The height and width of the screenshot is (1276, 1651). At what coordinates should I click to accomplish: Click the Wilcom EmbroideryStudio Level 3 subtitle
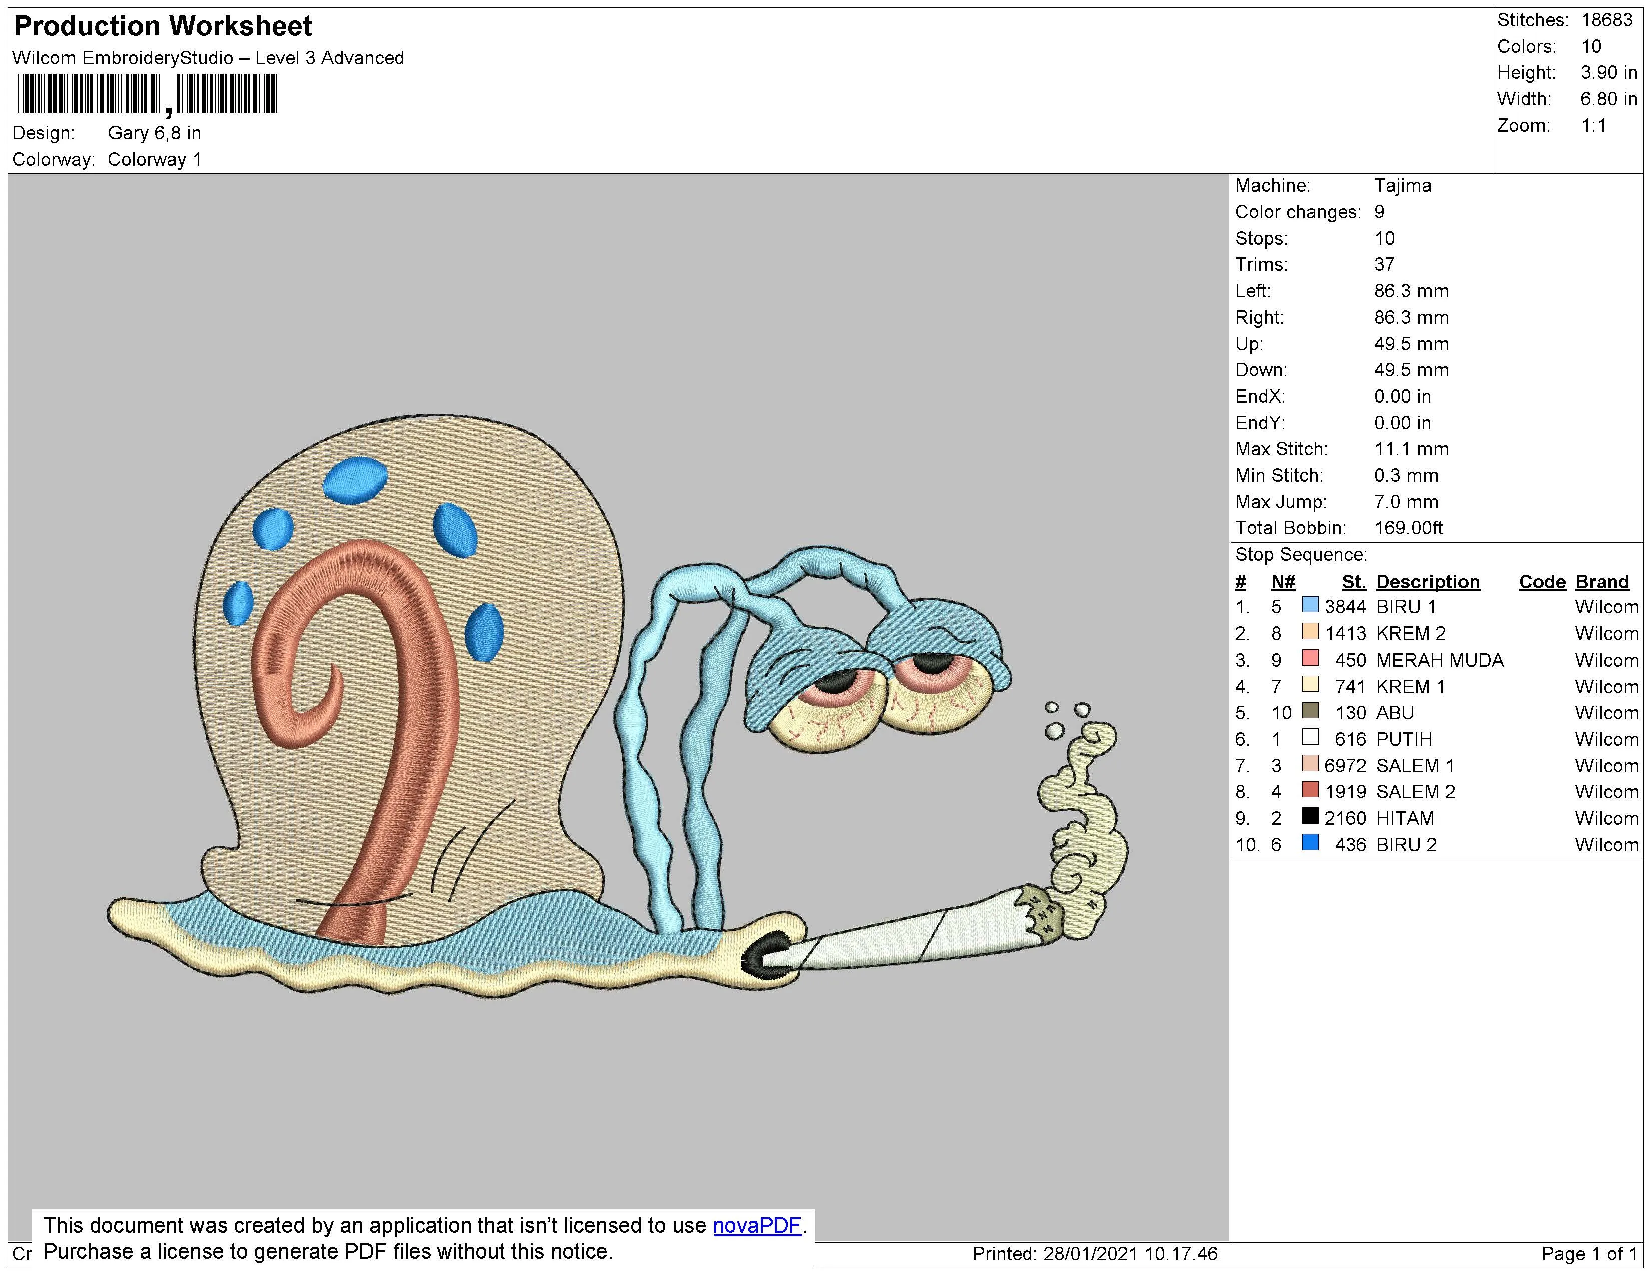point(208,58)
